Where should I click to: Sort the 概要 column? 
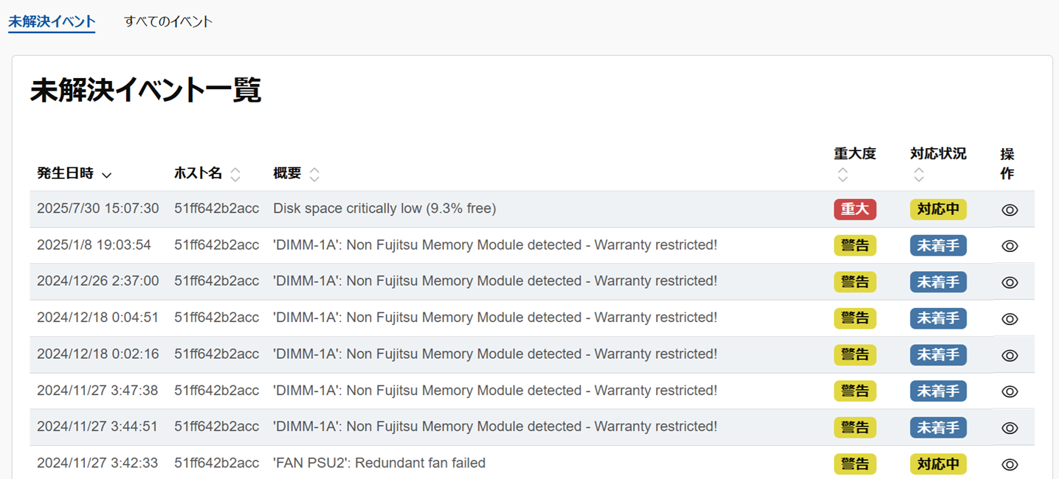point(314,175)
